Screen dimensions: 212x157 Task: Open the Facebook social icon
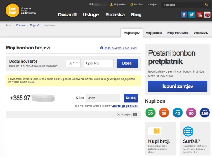(x=184, y=15)
